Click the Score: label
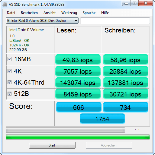 pyautogui.click(x=21, y=106)
